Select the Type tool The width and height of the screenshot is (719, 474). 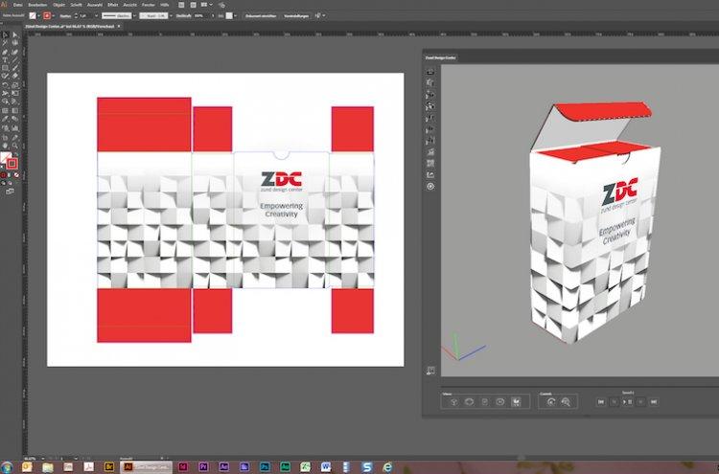(5, 59)
